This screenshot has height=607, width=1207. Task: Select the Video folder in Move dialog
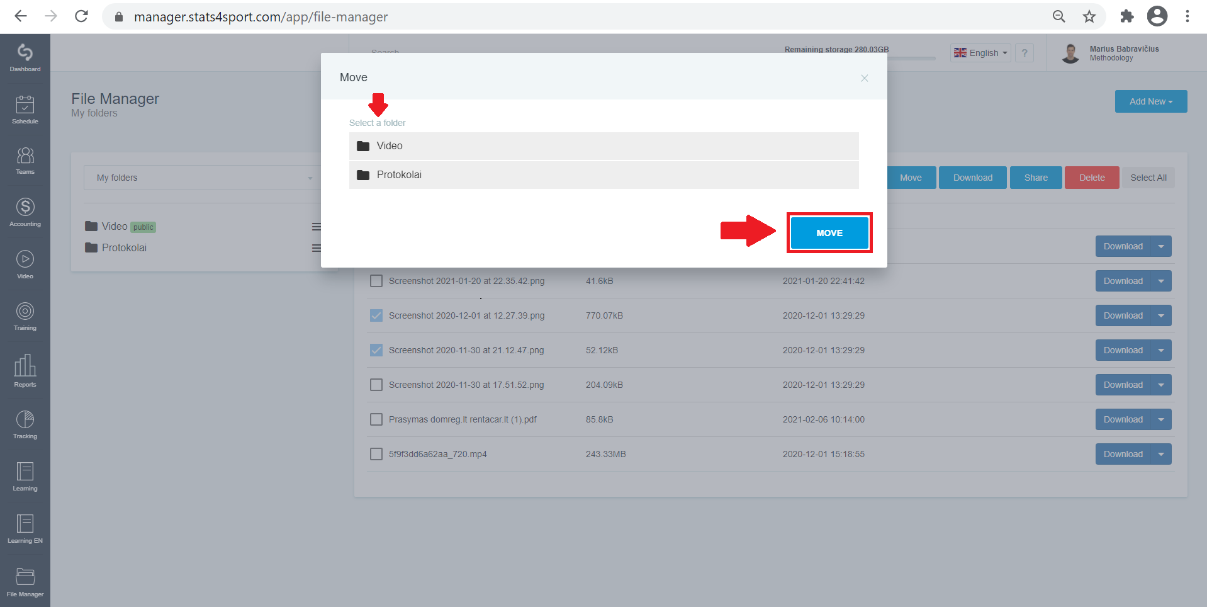tap(604, 146)
